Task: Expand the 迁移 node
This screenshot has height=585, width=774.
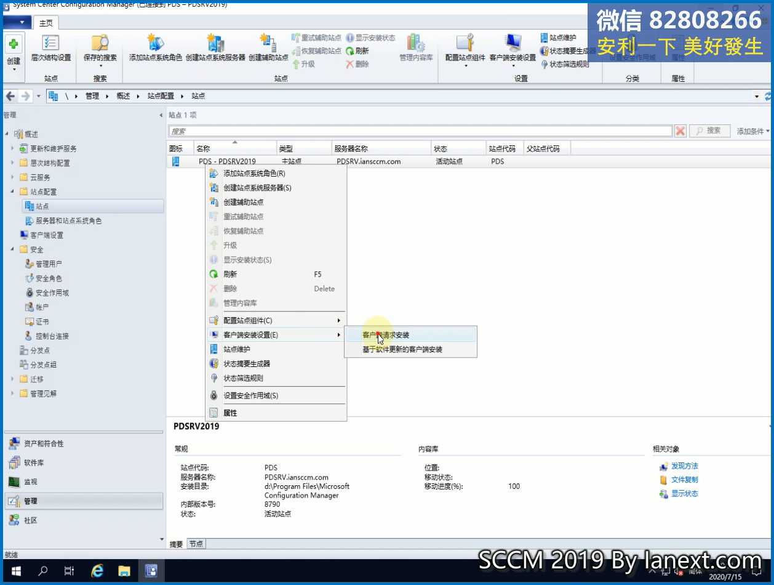Action: pyautogui.click(x=12, y=379)
